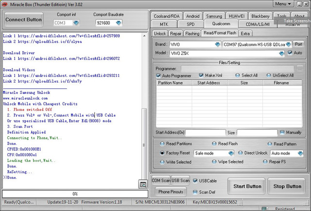
Task: Click the log vertical scrollbar thumb
Action: point(144,145)
